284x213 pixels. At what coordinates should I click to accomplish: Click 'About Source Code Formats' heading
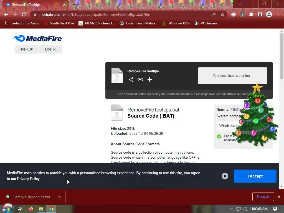click(135, 144)
